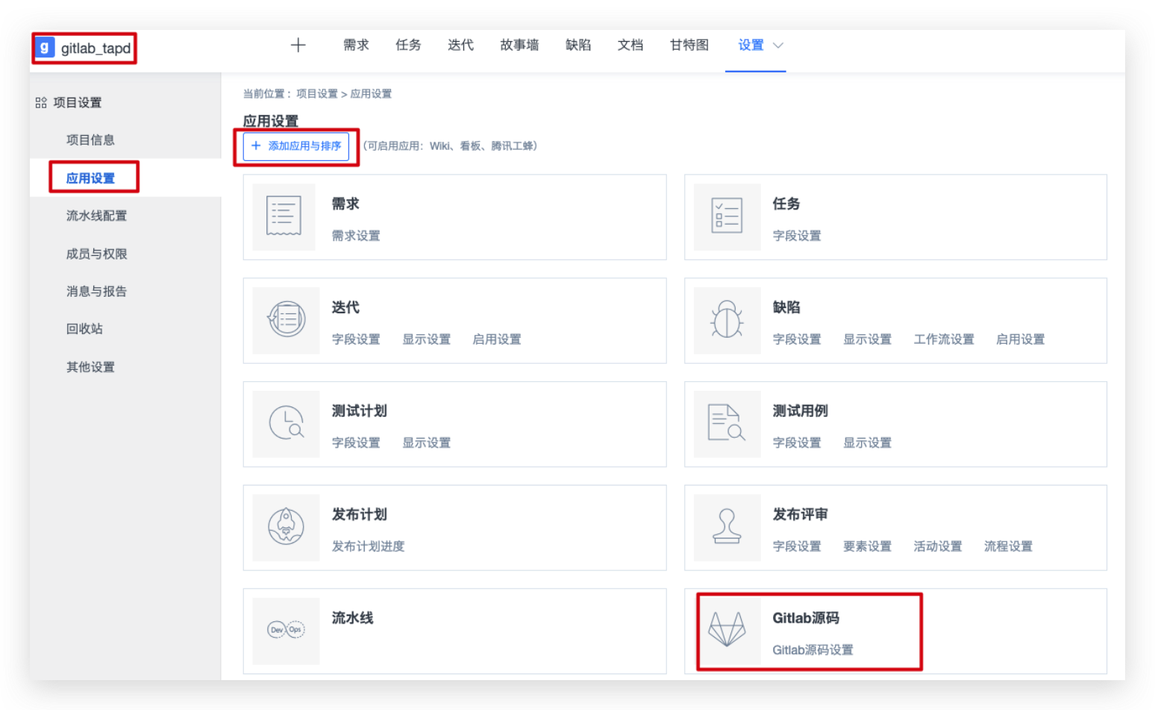The width and height of the screenshot is (1155, 710).
Task: Open 消息与报告 in the sidebar
Action: click(x=96, y=292)
